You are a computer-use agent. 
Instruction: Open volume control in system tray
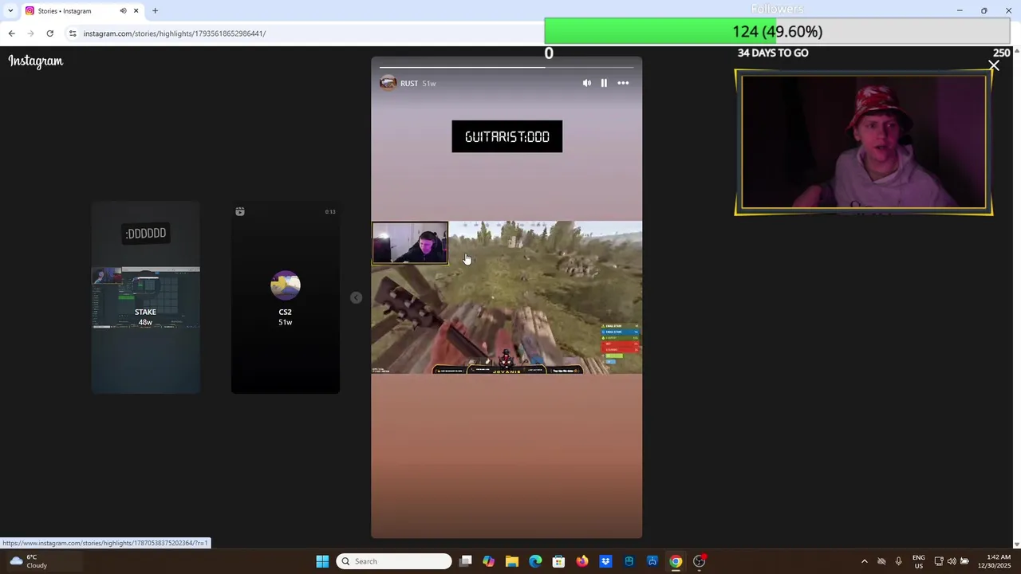pos(952,561)
